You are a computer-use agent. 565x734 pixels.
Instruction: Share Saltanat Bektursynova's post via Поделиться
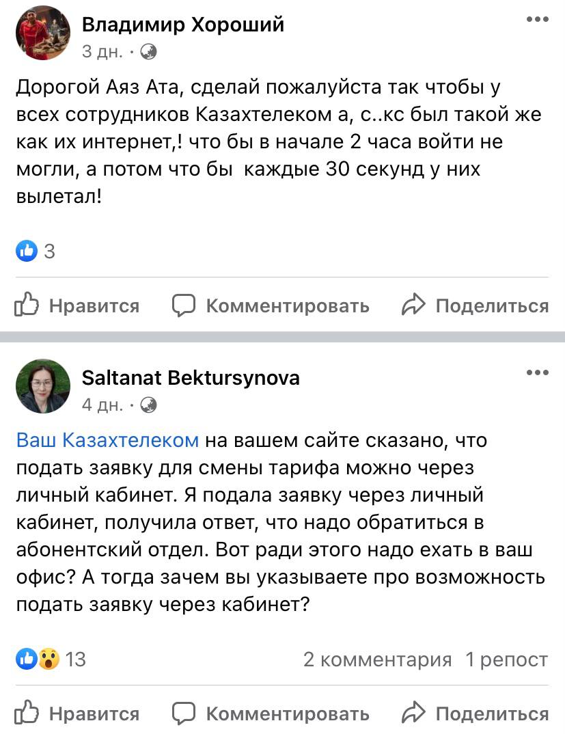(x=476, y=713)
